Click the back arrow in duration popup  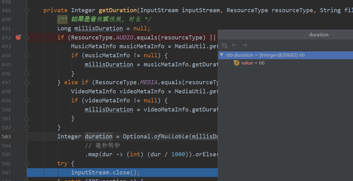pos(234,45)
